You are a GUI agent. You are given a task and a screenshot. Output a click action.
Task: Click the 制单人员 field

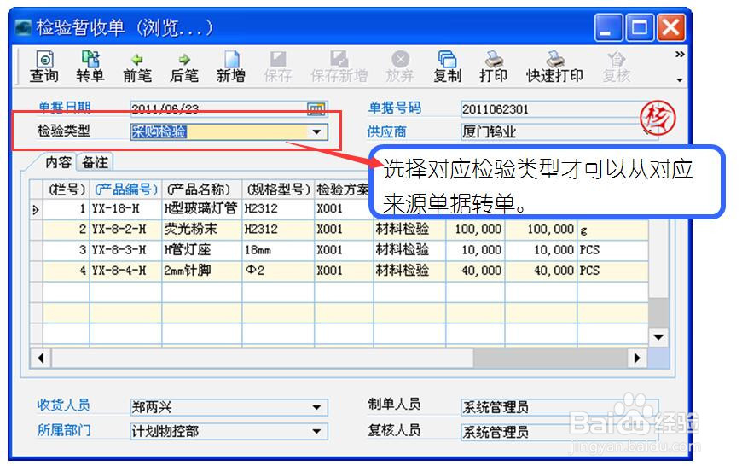click(559, 407)
